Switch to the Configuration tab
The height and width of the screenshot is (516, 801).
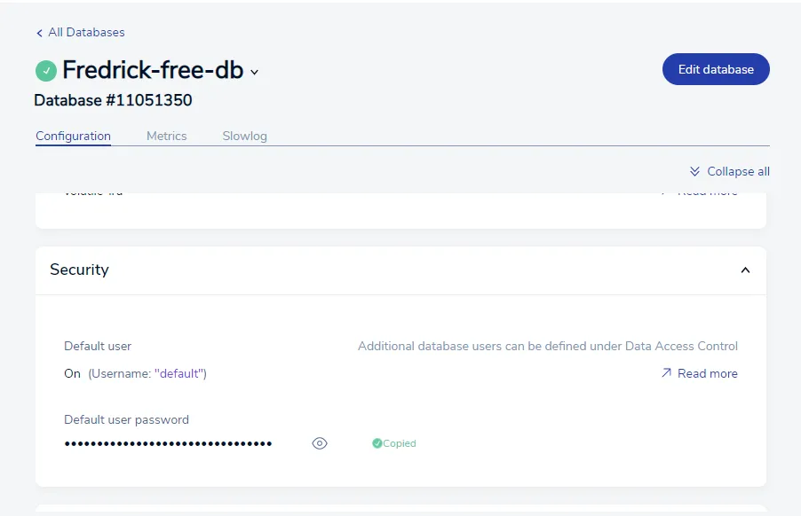[x=73, y=136]
